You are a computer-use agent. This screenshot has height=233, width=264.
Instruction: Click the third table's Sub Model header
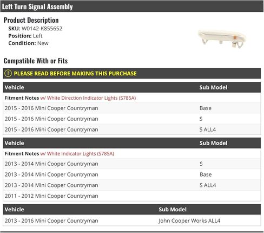click(173, 210)
